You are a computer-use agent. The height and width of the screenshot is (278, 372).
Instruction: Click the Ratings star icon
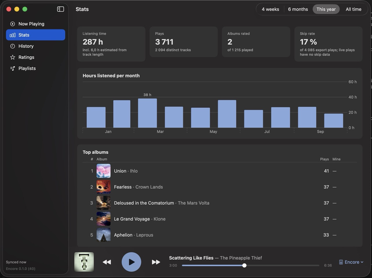[12, 57]
